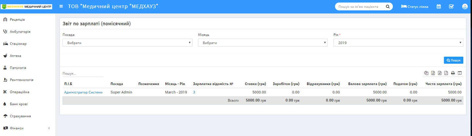Open the task checklist icon in header

(451, 7)
